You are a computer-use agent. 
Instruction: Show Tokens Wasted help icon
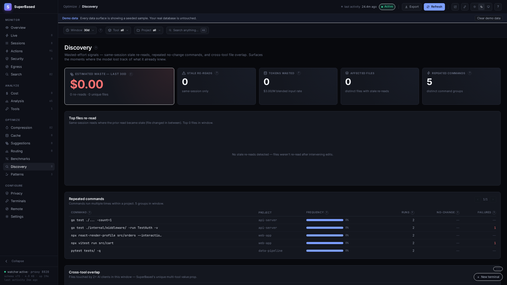point(299,73)
